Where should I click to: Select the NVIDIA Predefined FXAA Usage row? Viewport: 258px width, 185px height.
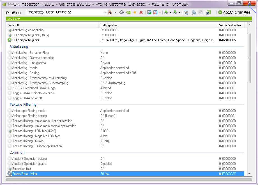126,88
